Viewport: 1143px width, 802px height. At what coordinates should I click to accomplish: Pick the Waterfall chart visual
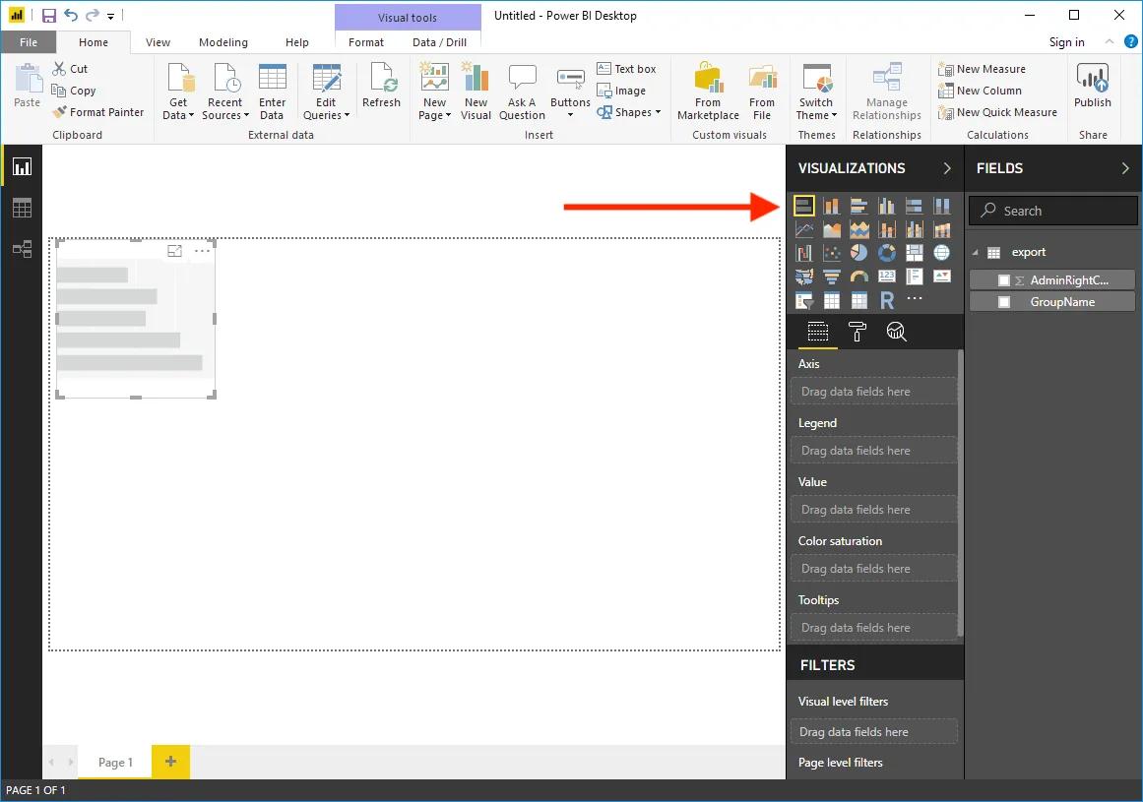tap(803, 253)
